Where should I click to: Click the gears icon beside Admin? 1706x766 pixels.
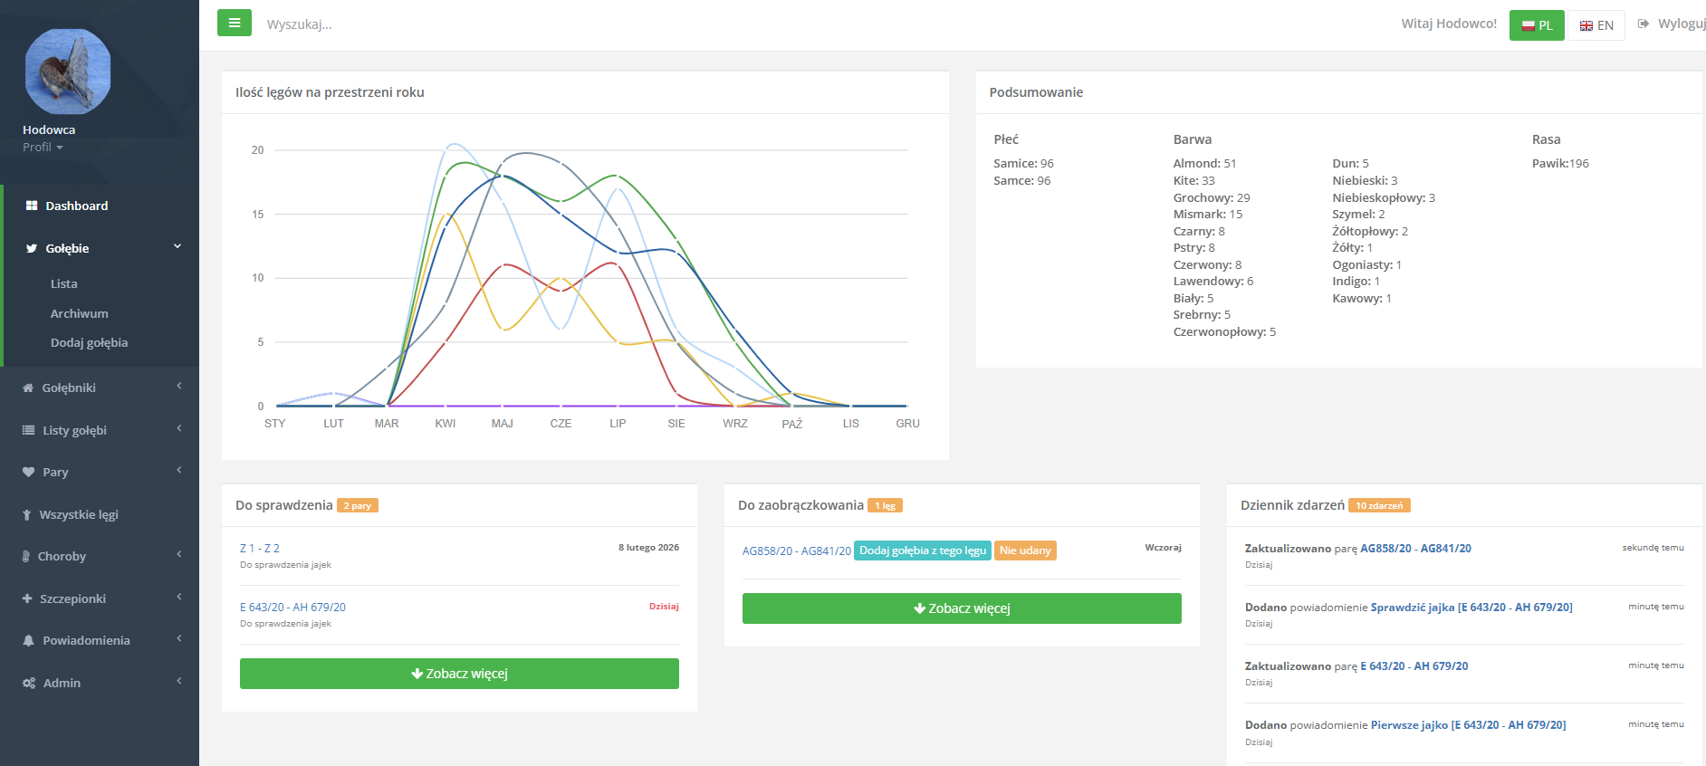pos(29,683)
